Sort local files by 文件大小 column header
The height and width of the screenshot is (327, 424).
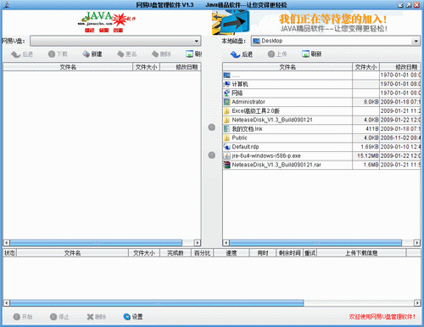[365, 67]
